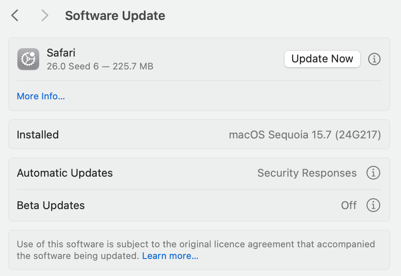The image size is (401, 276).
Task: Click the Software Update page title
Action: [x=115, y=16]
